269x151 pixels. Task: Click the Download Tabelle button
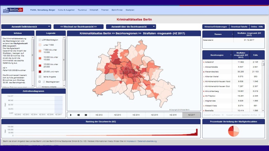coord(239,27)
